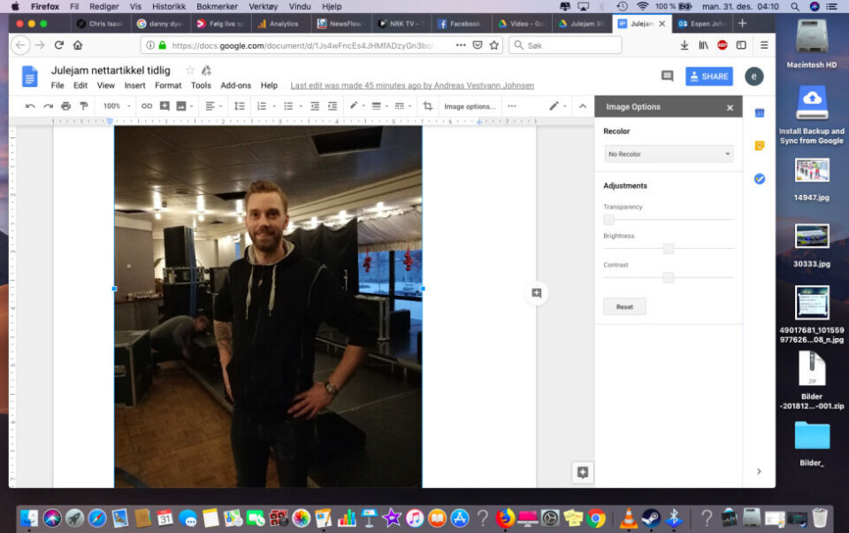Hide the menus with collapse arrow
This screenshot has width=849, height=533.
(x=582, y=106)
